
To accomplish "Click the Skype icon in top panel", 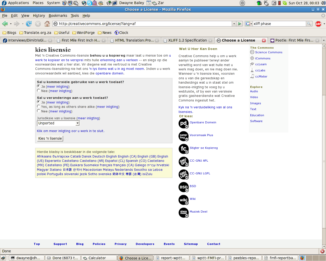I will (x=89, y=3).
